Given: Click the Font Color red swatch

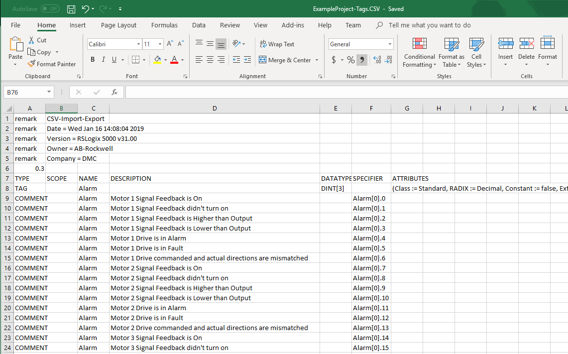Looking at the screenshot, I should [174, 59].
